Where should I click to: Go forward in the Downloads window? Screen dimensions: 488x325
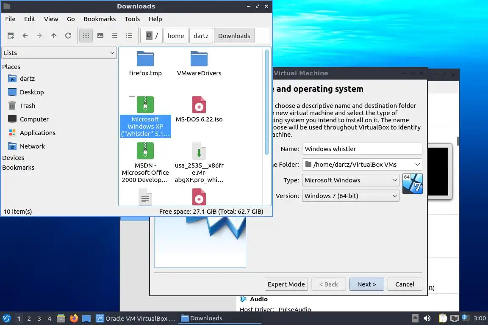39,36
